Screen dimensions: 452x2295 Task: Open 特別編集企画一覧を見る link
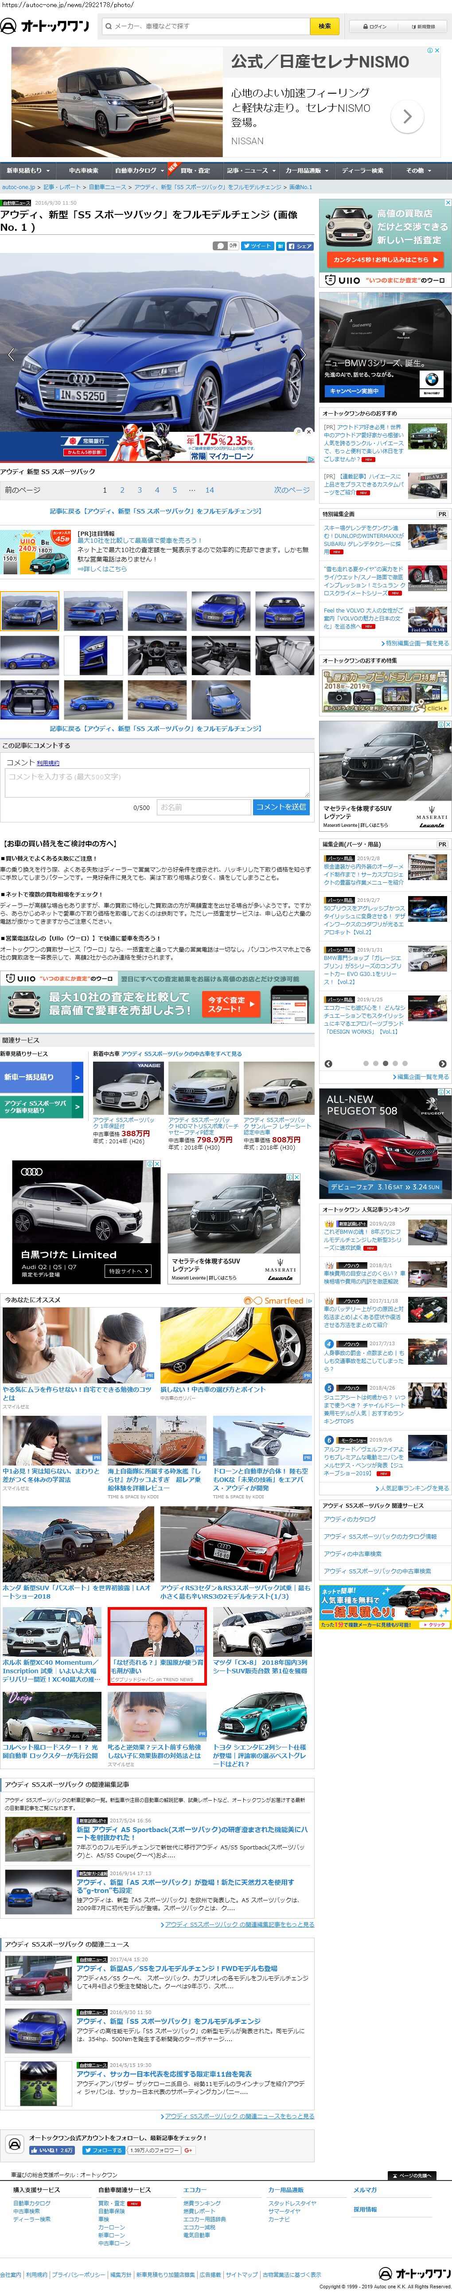(x=417, y=643)
